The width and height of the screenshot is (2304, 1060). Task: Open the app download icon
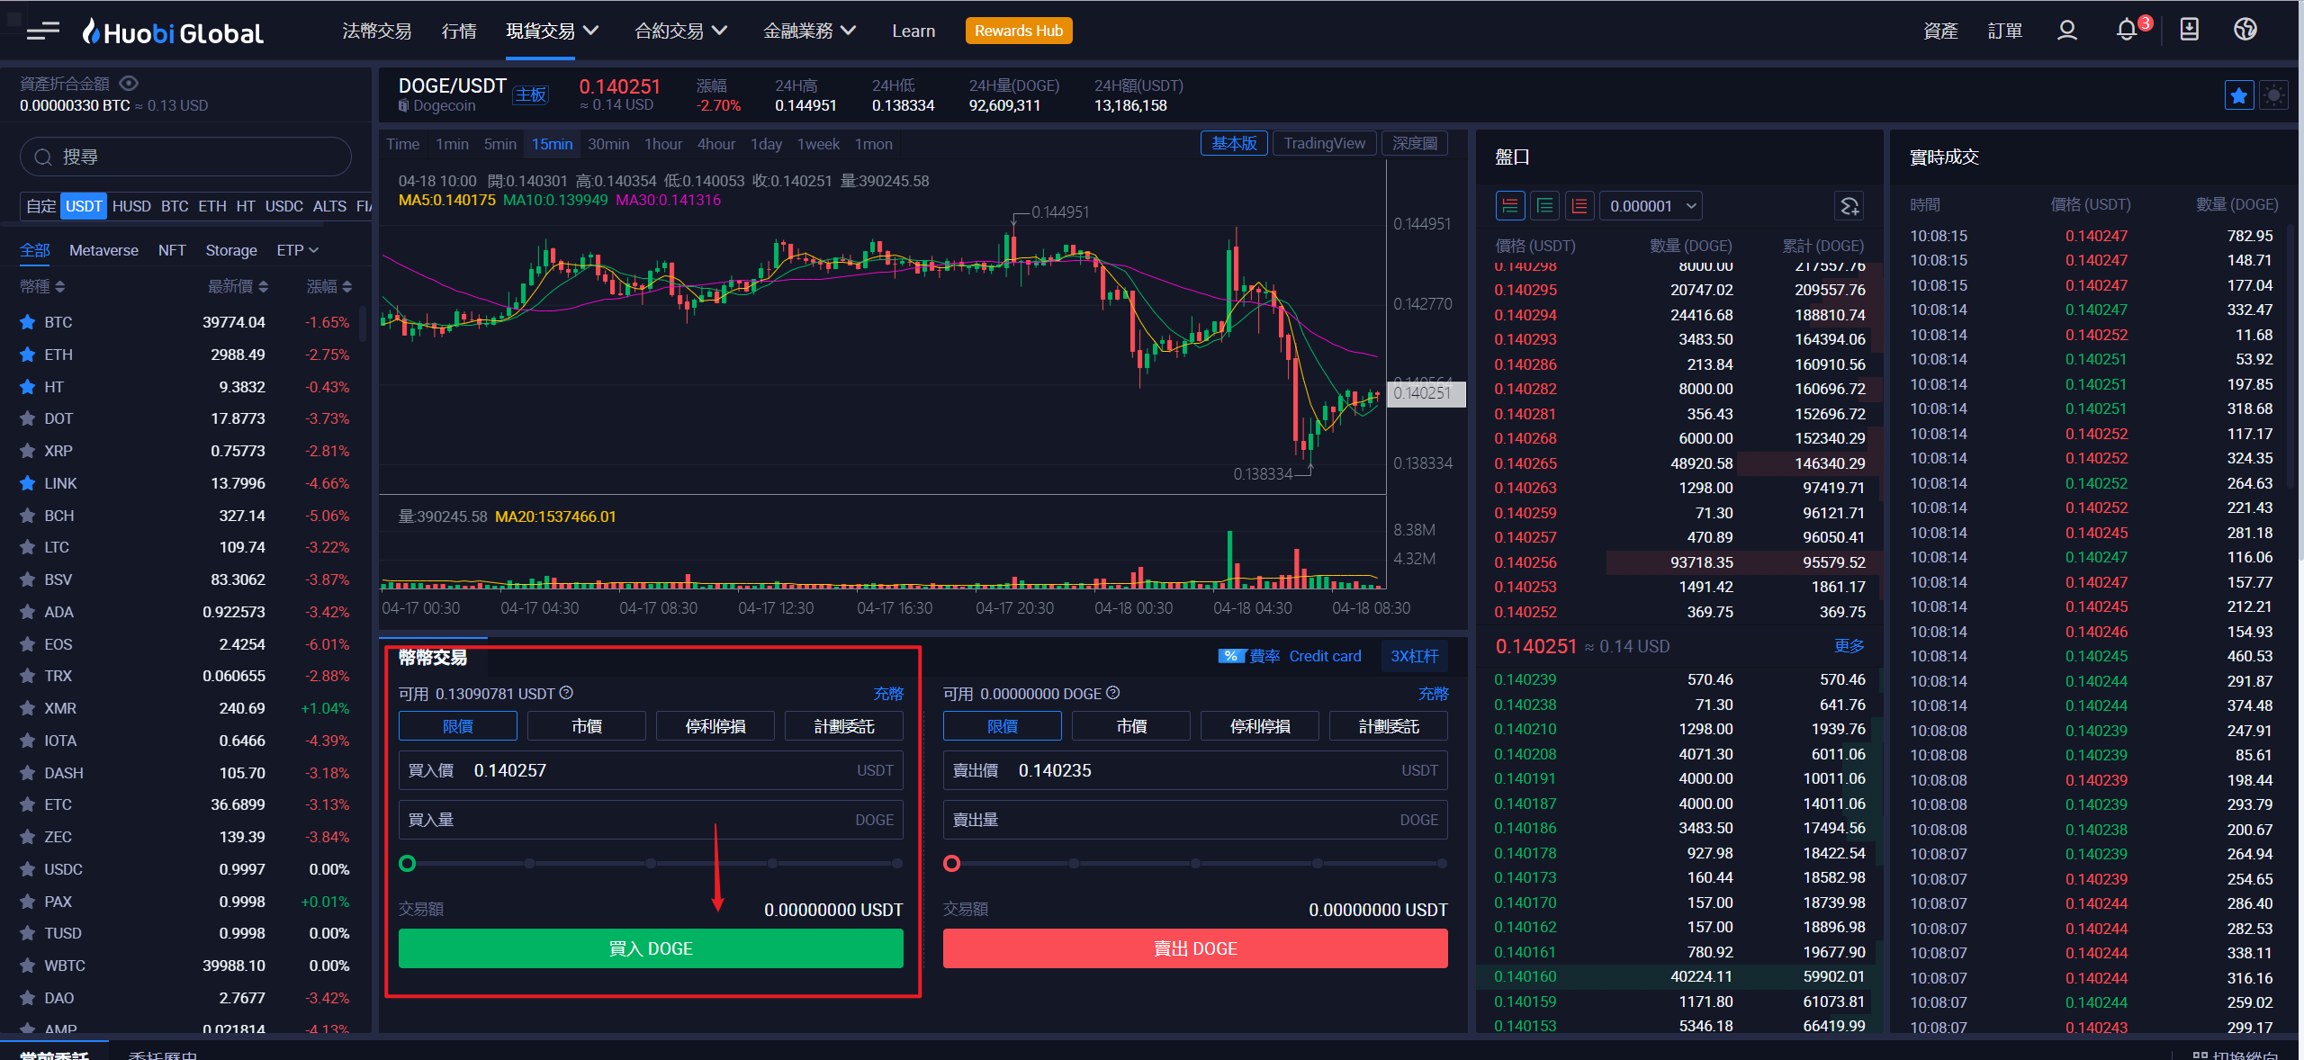click(x=2190, y=30)
